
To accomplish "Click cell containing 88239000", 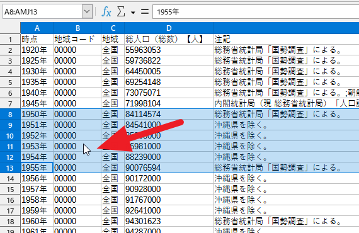I will (169, 157).
